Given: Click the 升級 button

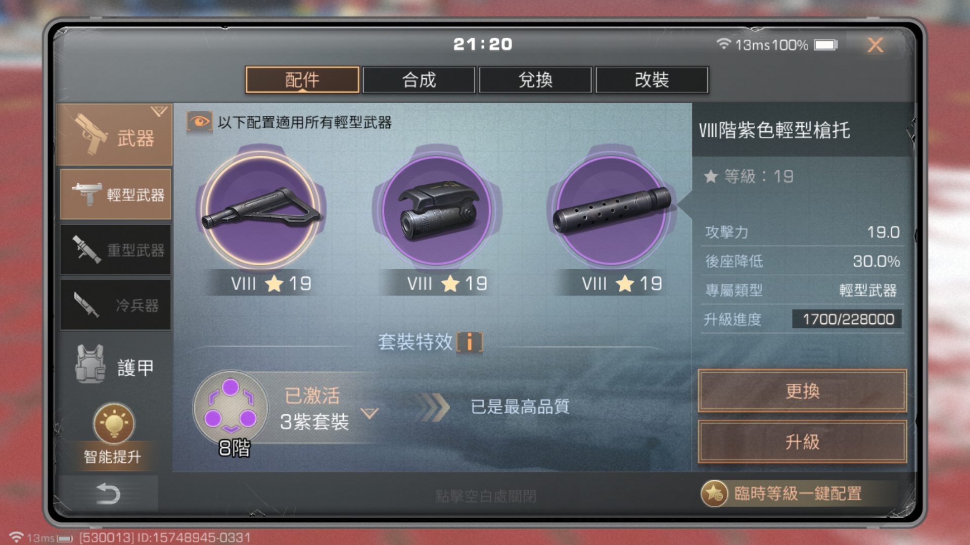Looking at the screenshot, I should click(x=802, y=442).
